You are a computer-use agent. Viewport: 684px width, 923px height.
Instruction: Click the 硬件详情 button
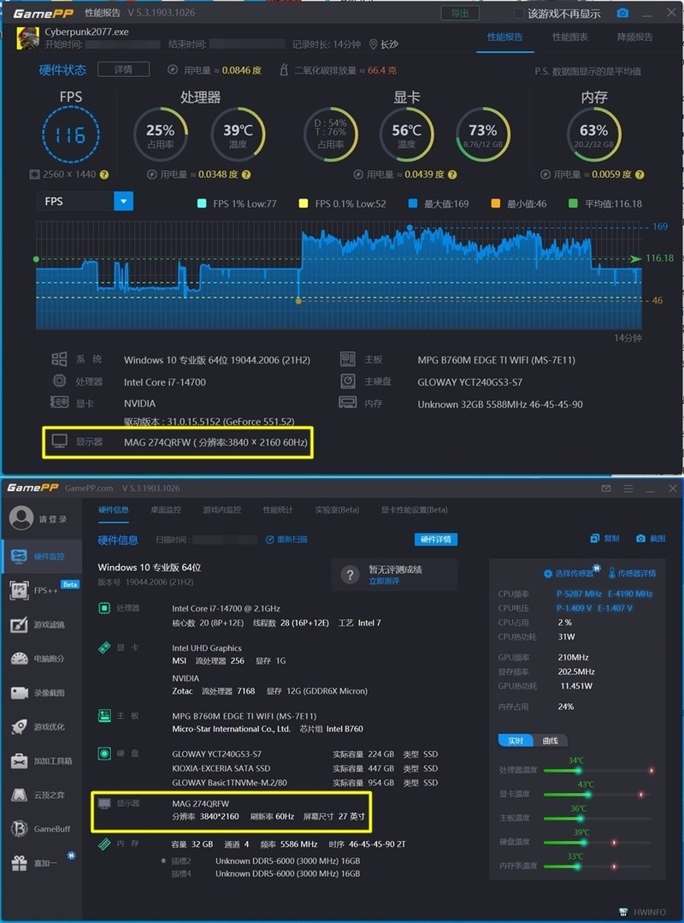tap(436, 539)
